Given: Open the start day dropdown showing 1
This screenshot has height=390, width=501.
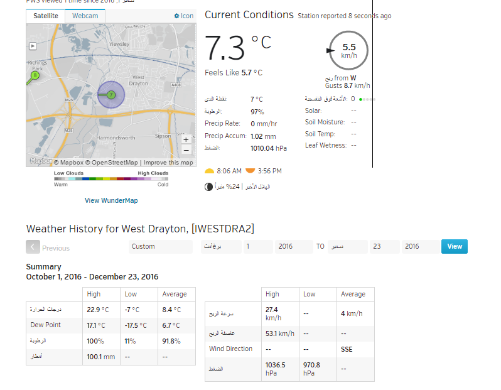Looking at the screenshot, I should tap(258, 246).
